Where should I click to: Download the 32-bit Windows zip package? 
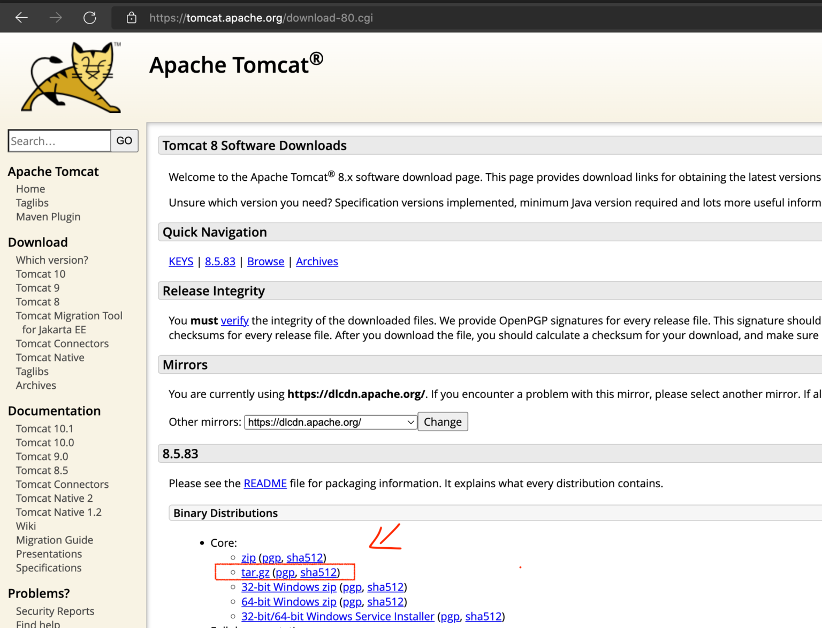click(288, 587)
